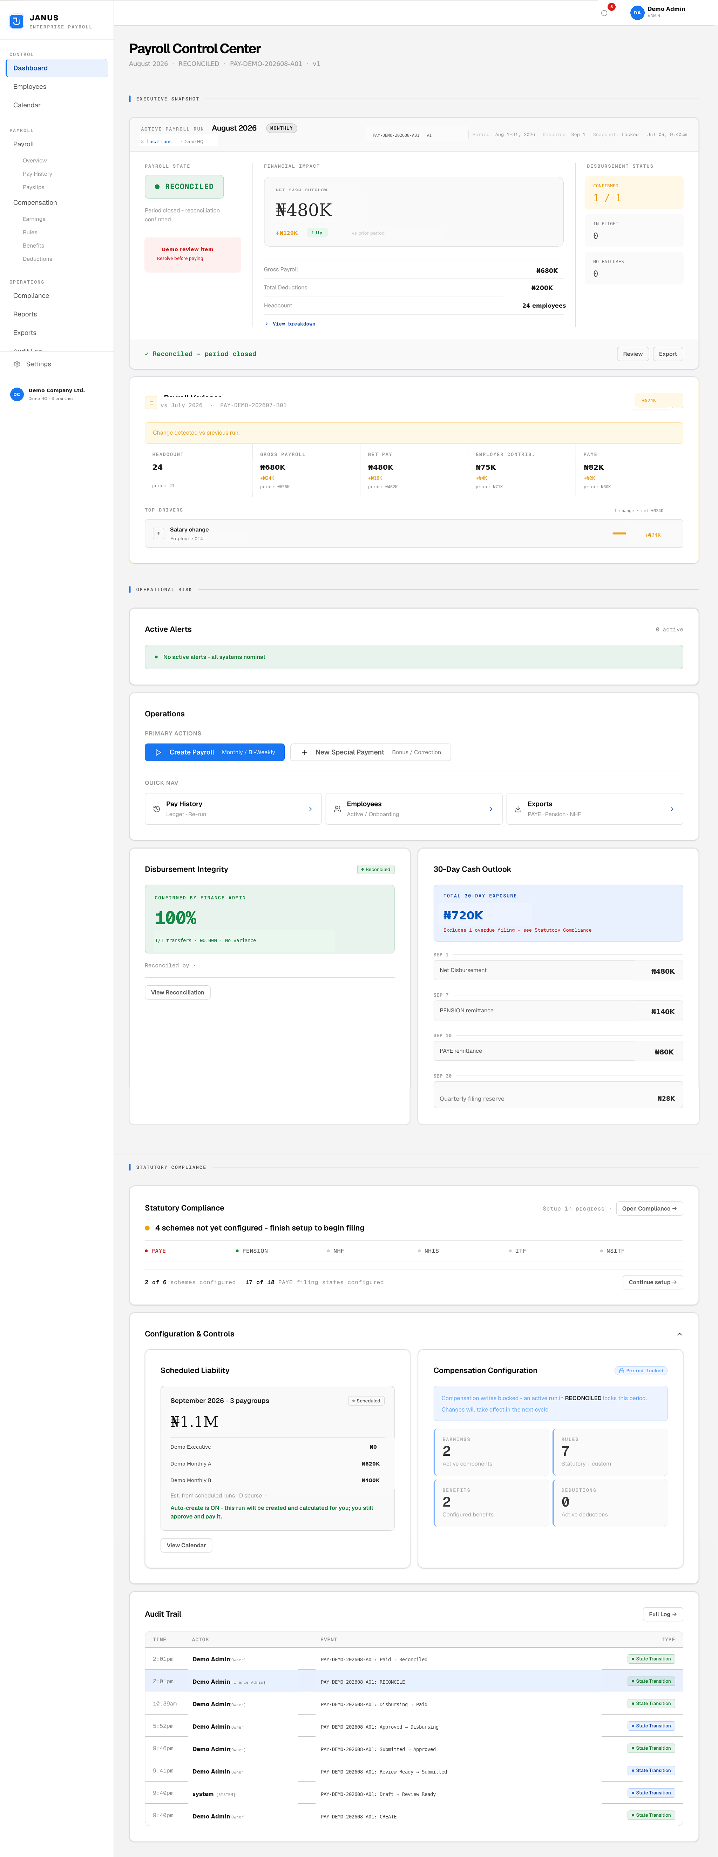Click the Earnings Active components tile
The image size is (718, 1857).
coord(491,1452)
